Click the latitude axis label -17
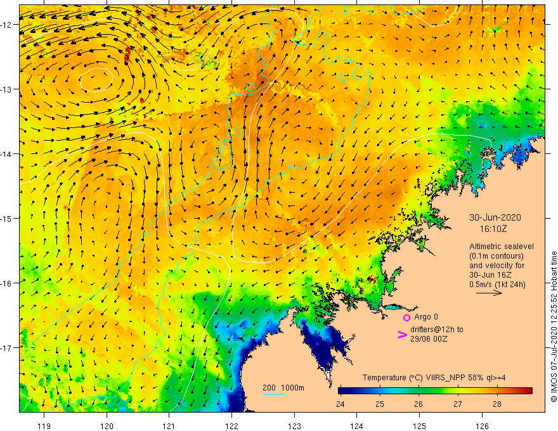558x431 pixels. [x=6, y=347]
